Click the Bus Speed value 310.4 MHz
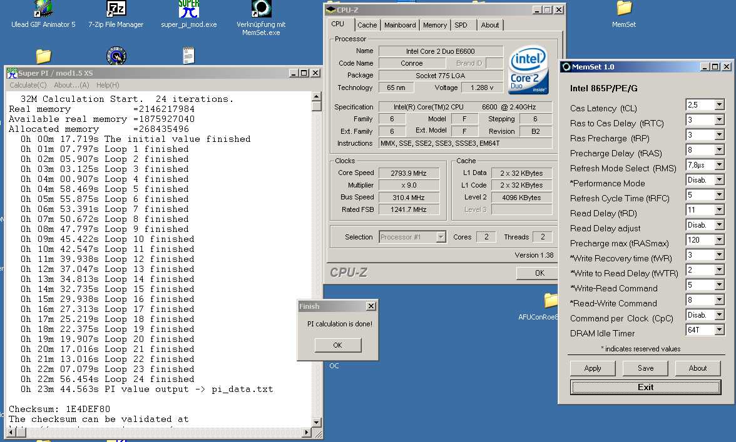Screen dimensions: 736x442 click(409, 198)
